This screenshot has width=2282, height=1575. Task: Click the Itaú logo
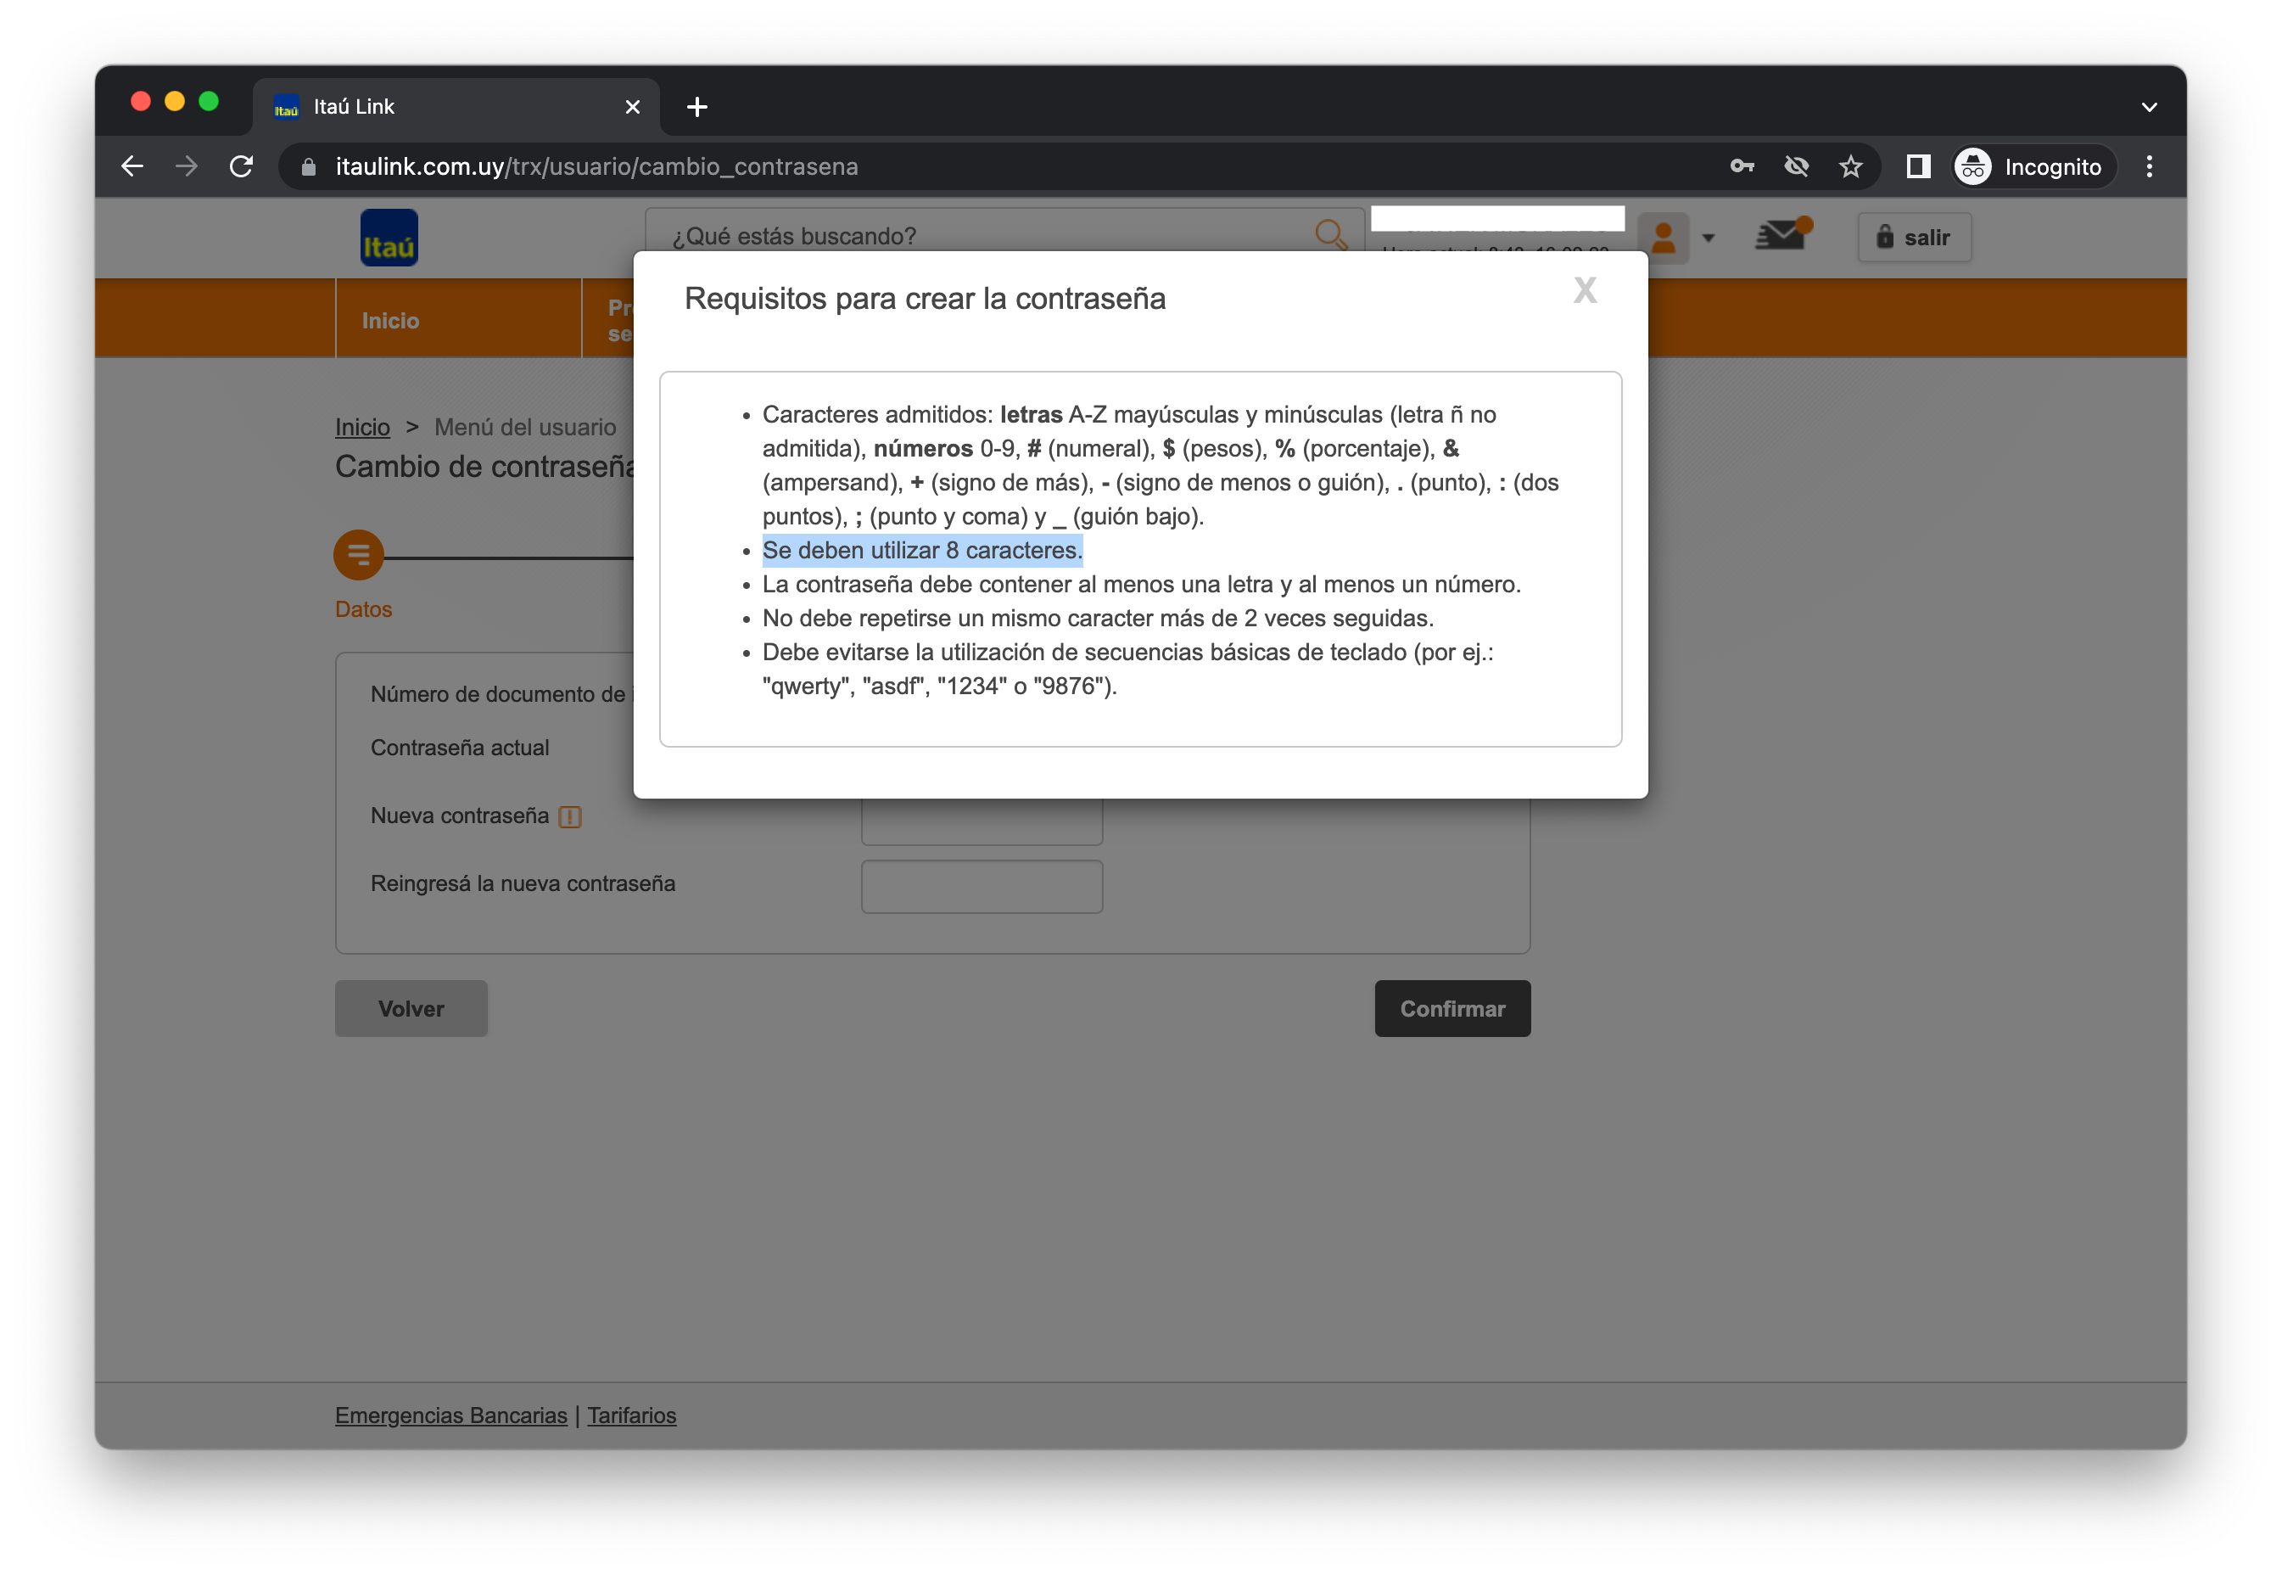pyautogui.click(x=389, y=238)
